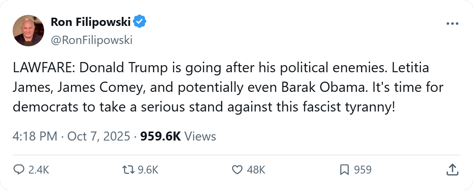The width and height of the screenshot is (473, 190).
Task: Click the 48K likes count
Action: (x=256, y=170)
